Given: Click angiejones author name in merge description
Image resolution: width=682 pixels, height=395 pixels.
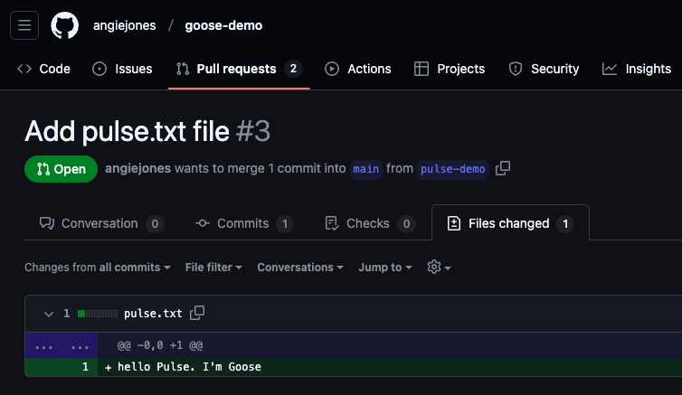Looking at the screenshot, I should (137, 169).
